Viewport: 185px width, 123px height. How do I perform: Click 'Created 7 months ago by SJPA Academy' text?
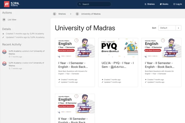pos(25,34)
